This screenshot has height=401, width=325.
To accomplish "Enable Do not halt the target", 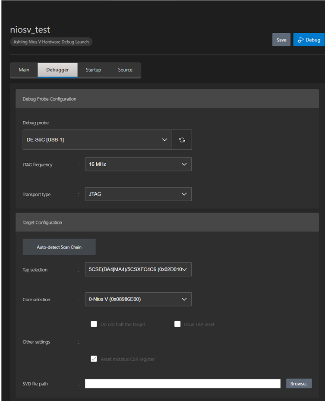I will pyautogui.click(x=94, y=324).
